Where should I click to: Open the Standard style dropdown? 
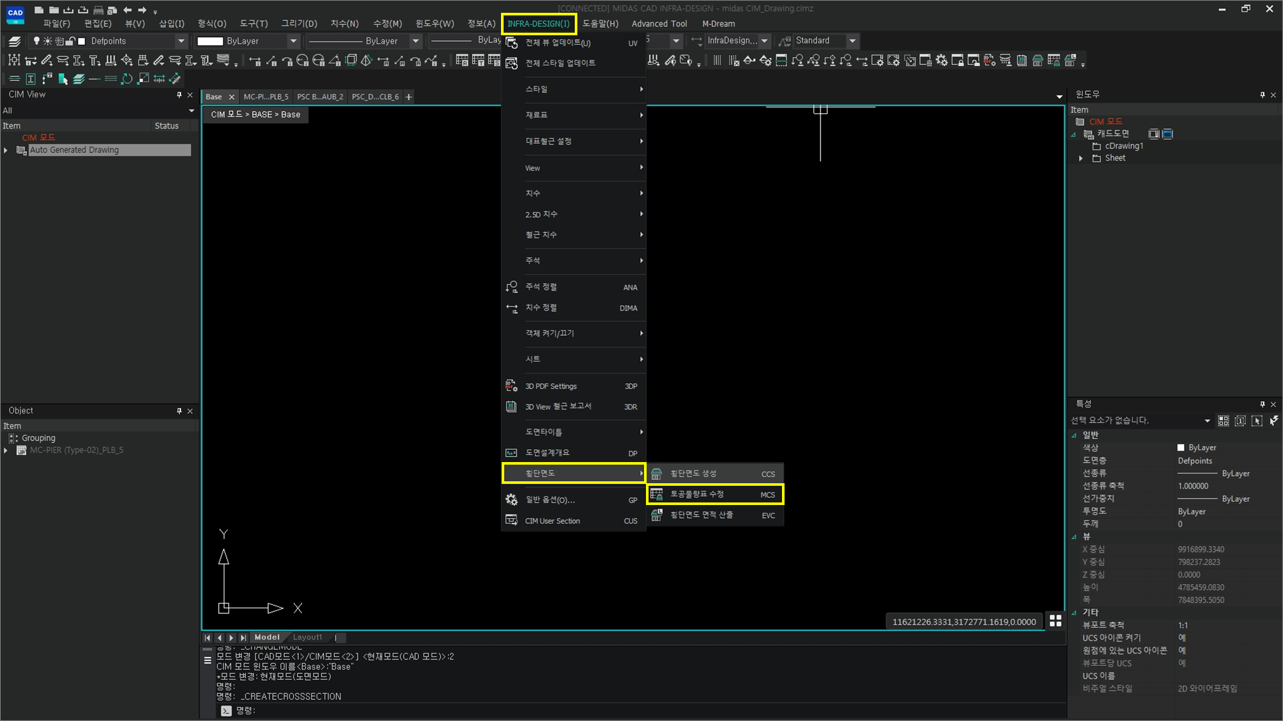point(853,40)
